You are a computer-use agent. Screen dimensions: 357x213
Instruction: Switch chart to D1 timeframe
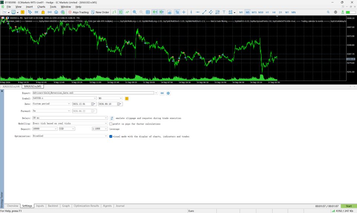click(280, 12)
